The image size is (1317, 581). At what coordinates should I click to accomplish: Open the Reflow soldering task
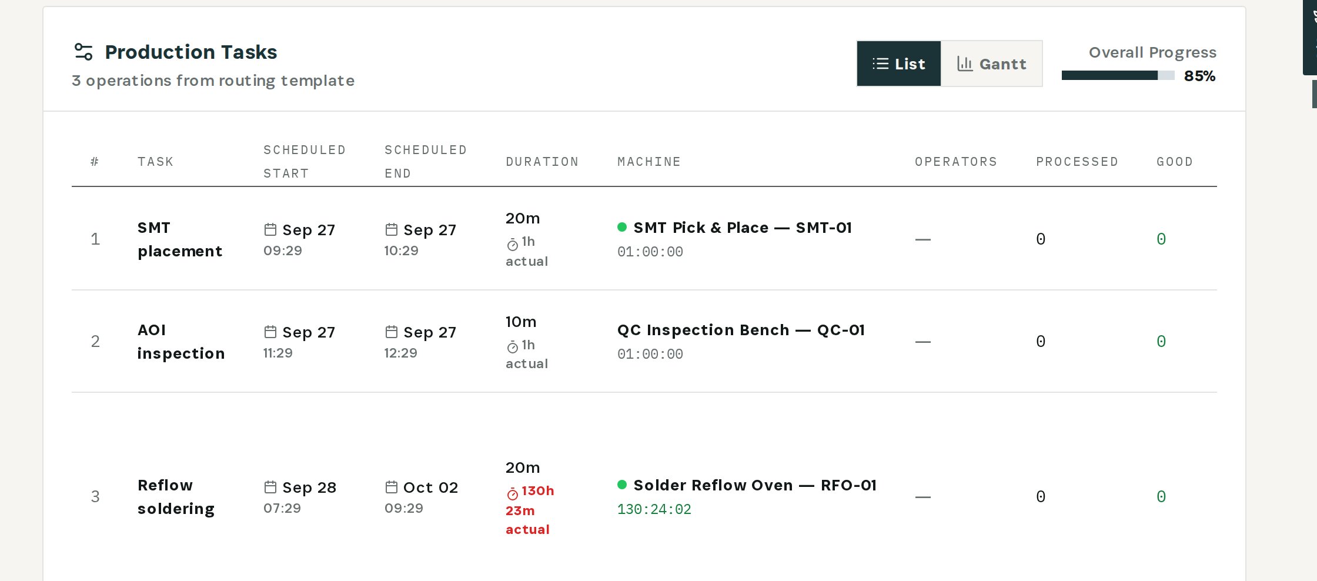[176, 497]
